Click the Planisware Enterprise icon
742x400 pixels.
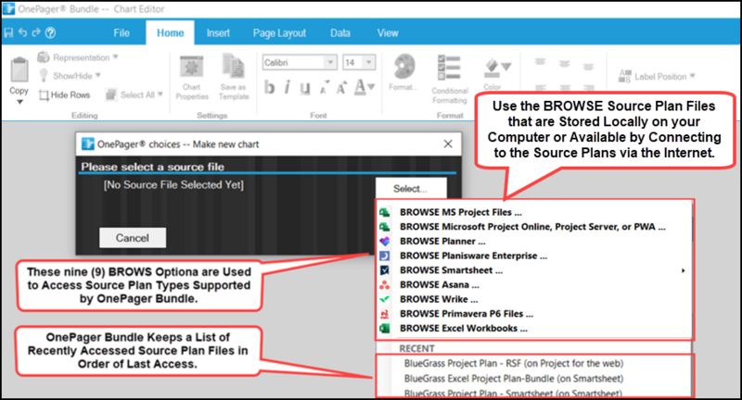pyautogui.click(x=385, y=256)
